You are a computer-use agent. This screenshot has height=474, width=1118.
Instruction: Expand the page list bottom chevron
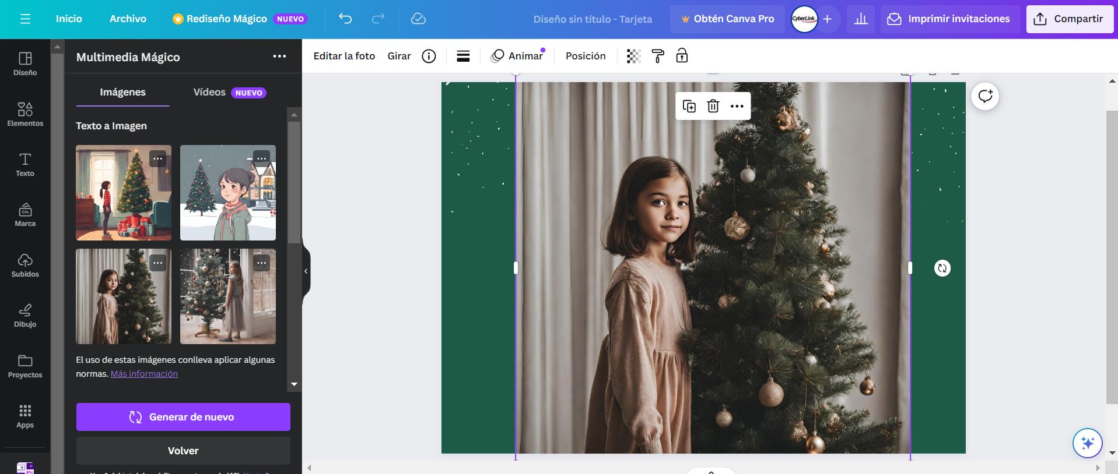711,471
